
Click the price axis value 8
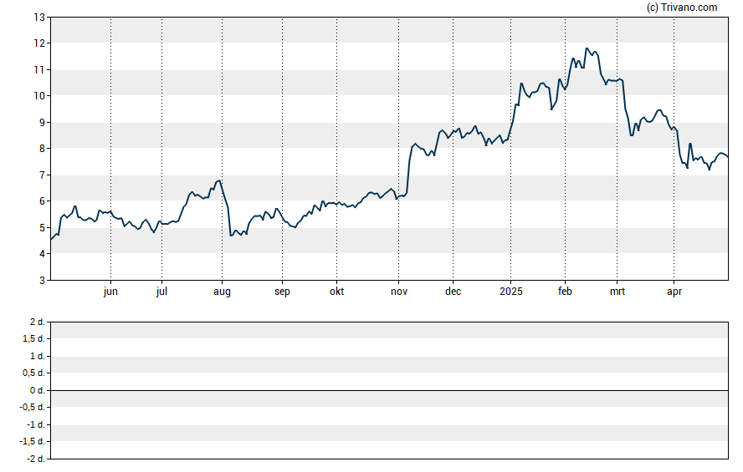tap(42, 149)
